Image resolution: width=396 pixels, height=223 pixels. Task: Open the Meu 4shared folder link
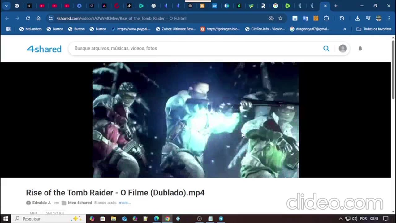pos(77,203)
